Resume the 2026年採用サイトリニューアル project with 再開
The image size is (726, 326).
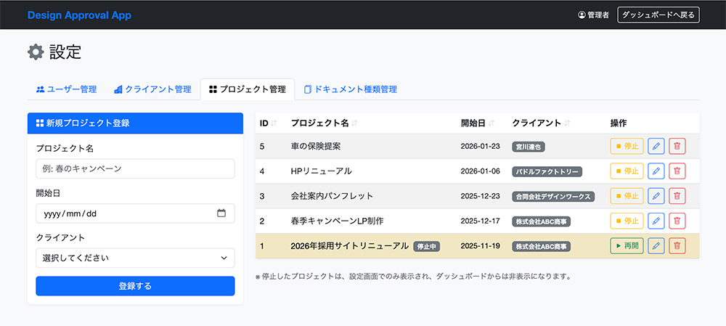[x=627, y=246]
